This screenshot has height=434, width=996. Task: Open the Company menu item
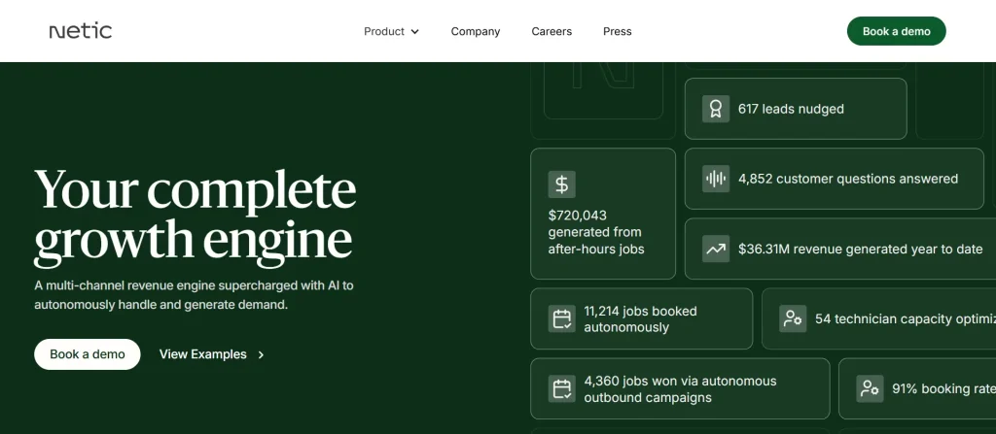click(x=476, y=31)
